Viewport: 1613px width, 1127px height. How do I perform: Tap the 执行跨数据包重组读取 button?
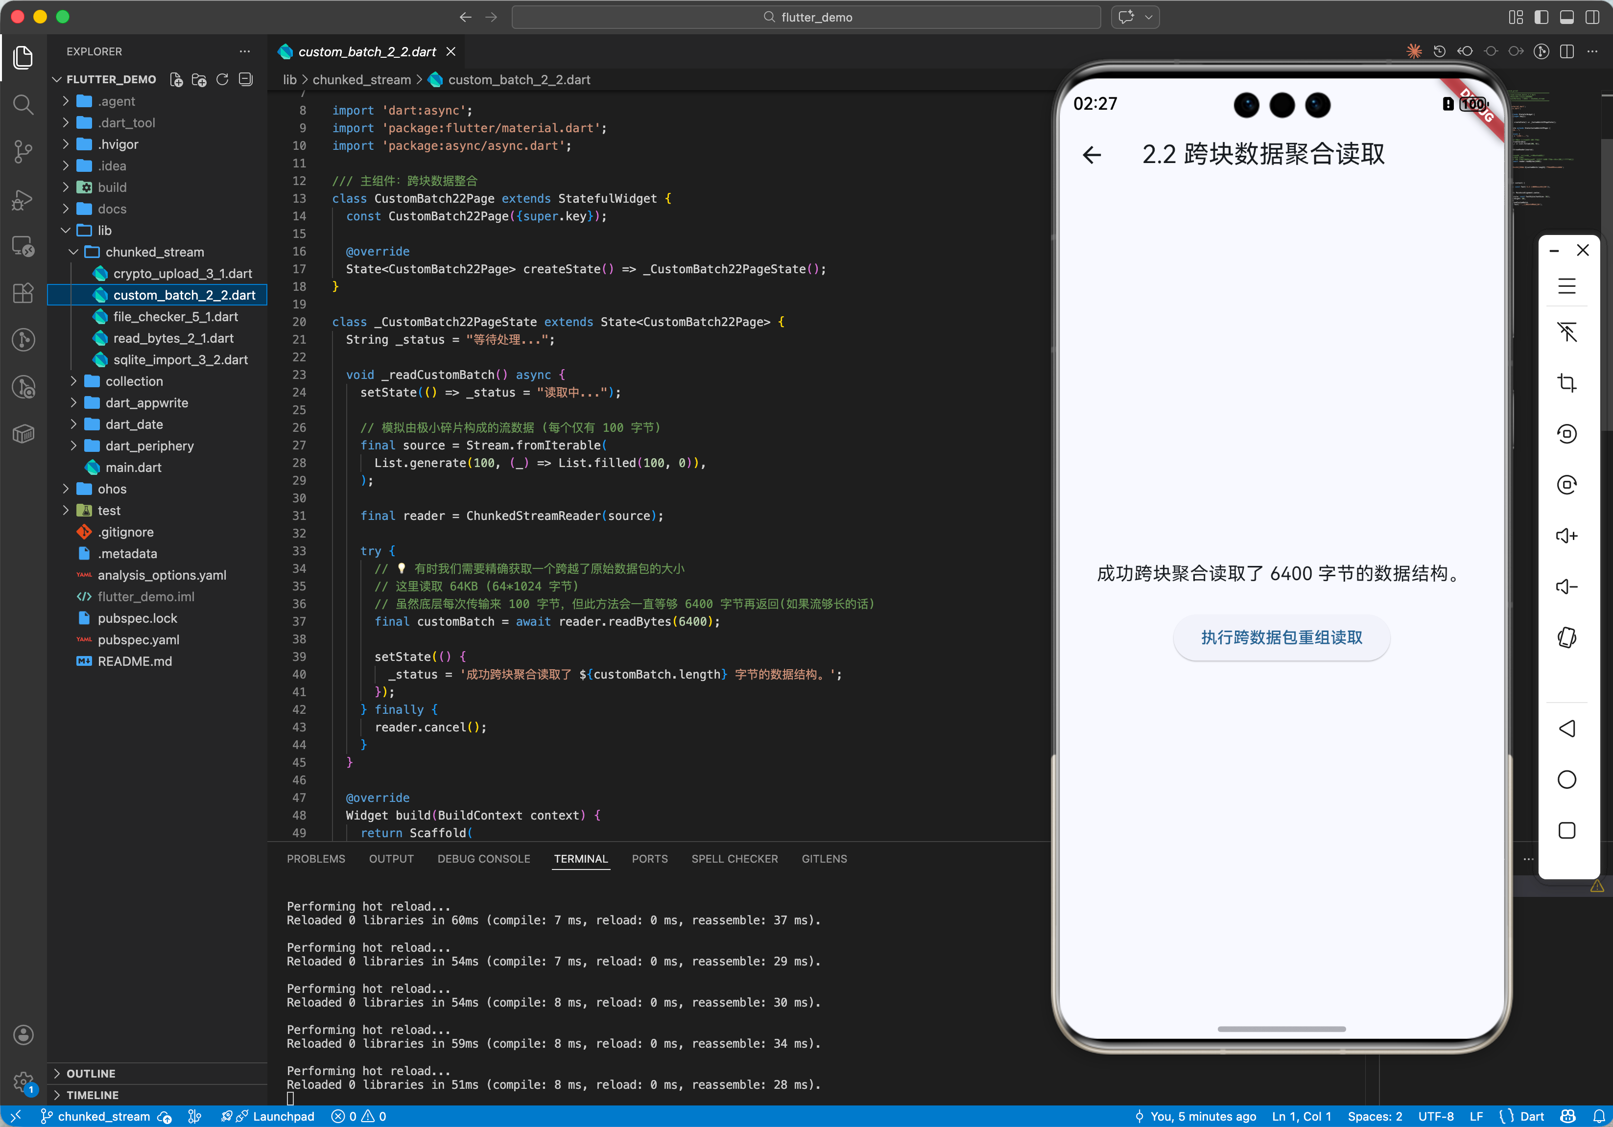click(x=1281, y=637)
